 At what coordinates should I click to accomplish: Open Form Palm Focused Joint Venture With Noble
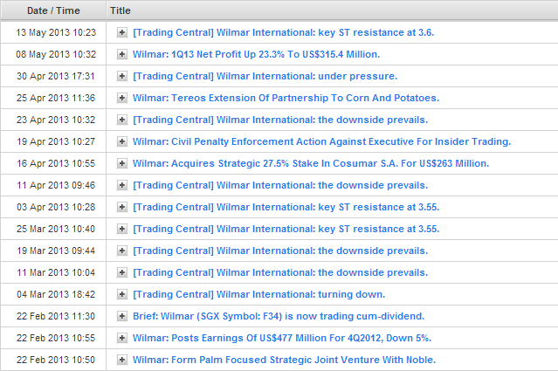pos(284,360)
